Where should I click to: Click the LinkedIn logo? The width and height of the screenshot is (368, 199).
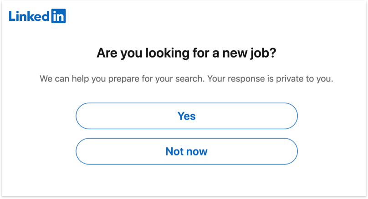tap(37, 16)
